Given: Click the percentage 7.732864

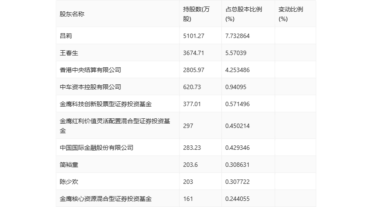Looking at the screenshot, I should pos(238,36).
